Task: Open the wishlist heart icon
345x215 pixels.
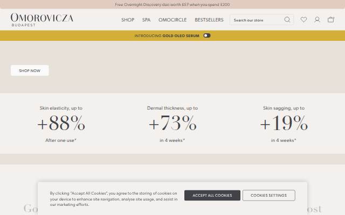Action: coord(303,20)
